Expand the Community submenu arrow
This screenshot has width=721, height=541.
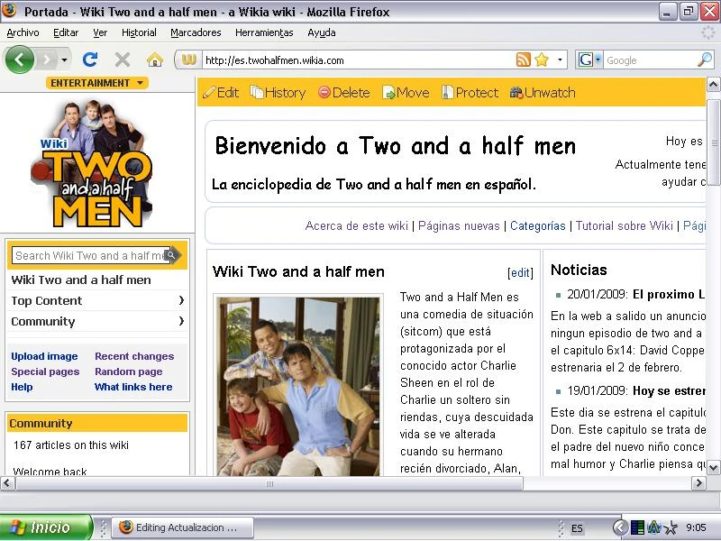coord(181,321)
